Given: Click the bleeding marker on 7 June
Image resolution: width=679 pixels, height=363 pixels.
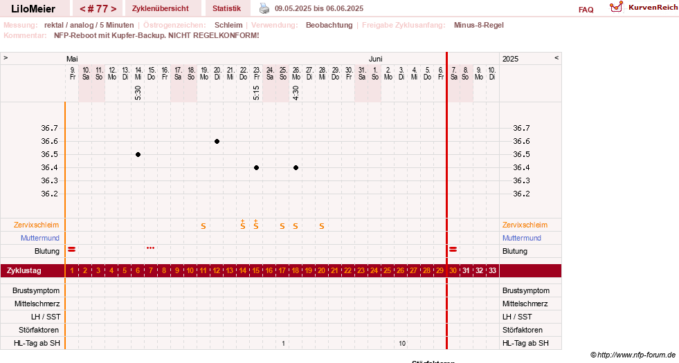Looking at the screenshot, I should pyautogui.click(x=453, y=249).
